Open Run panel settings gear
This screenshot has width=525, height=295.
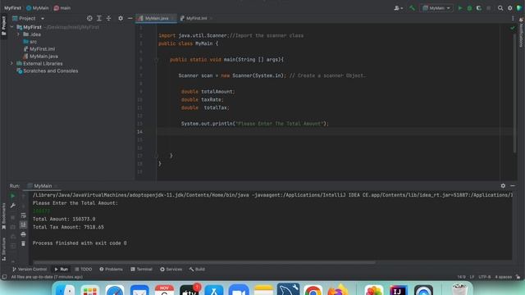pos(503,186)
